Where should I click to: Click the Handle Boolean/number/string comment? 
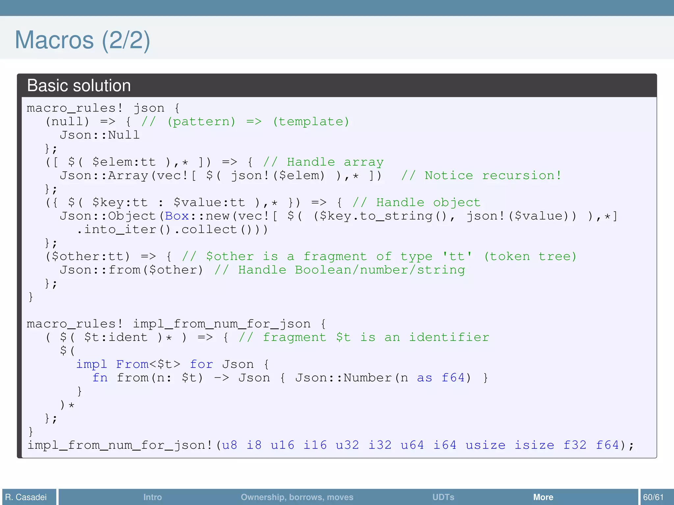click(340, 270)
